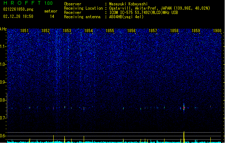Click the meteor count value 14
The width and height of the screenshot is (225, 143).
pos(52,16)
